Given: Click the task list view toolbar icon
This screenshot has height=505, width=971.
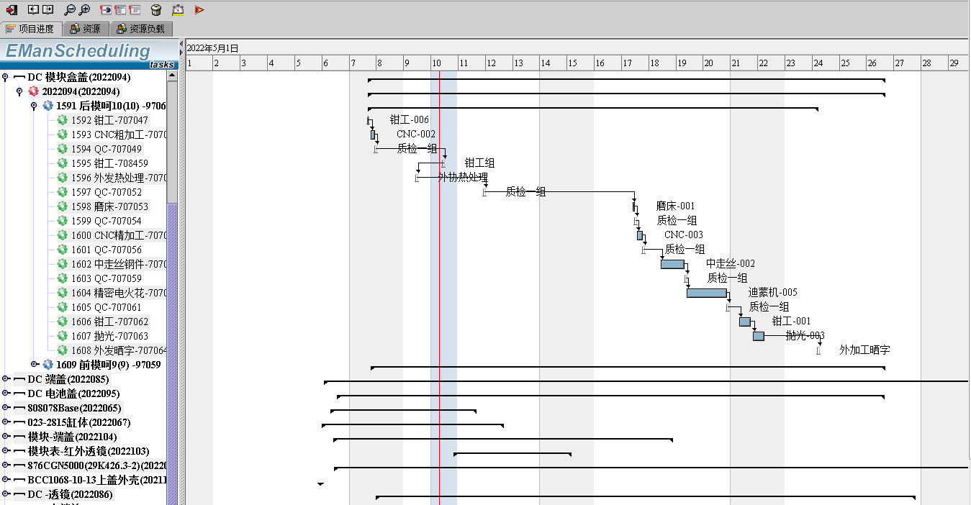Looking at the screenshot, I should (x=135, y=10).
